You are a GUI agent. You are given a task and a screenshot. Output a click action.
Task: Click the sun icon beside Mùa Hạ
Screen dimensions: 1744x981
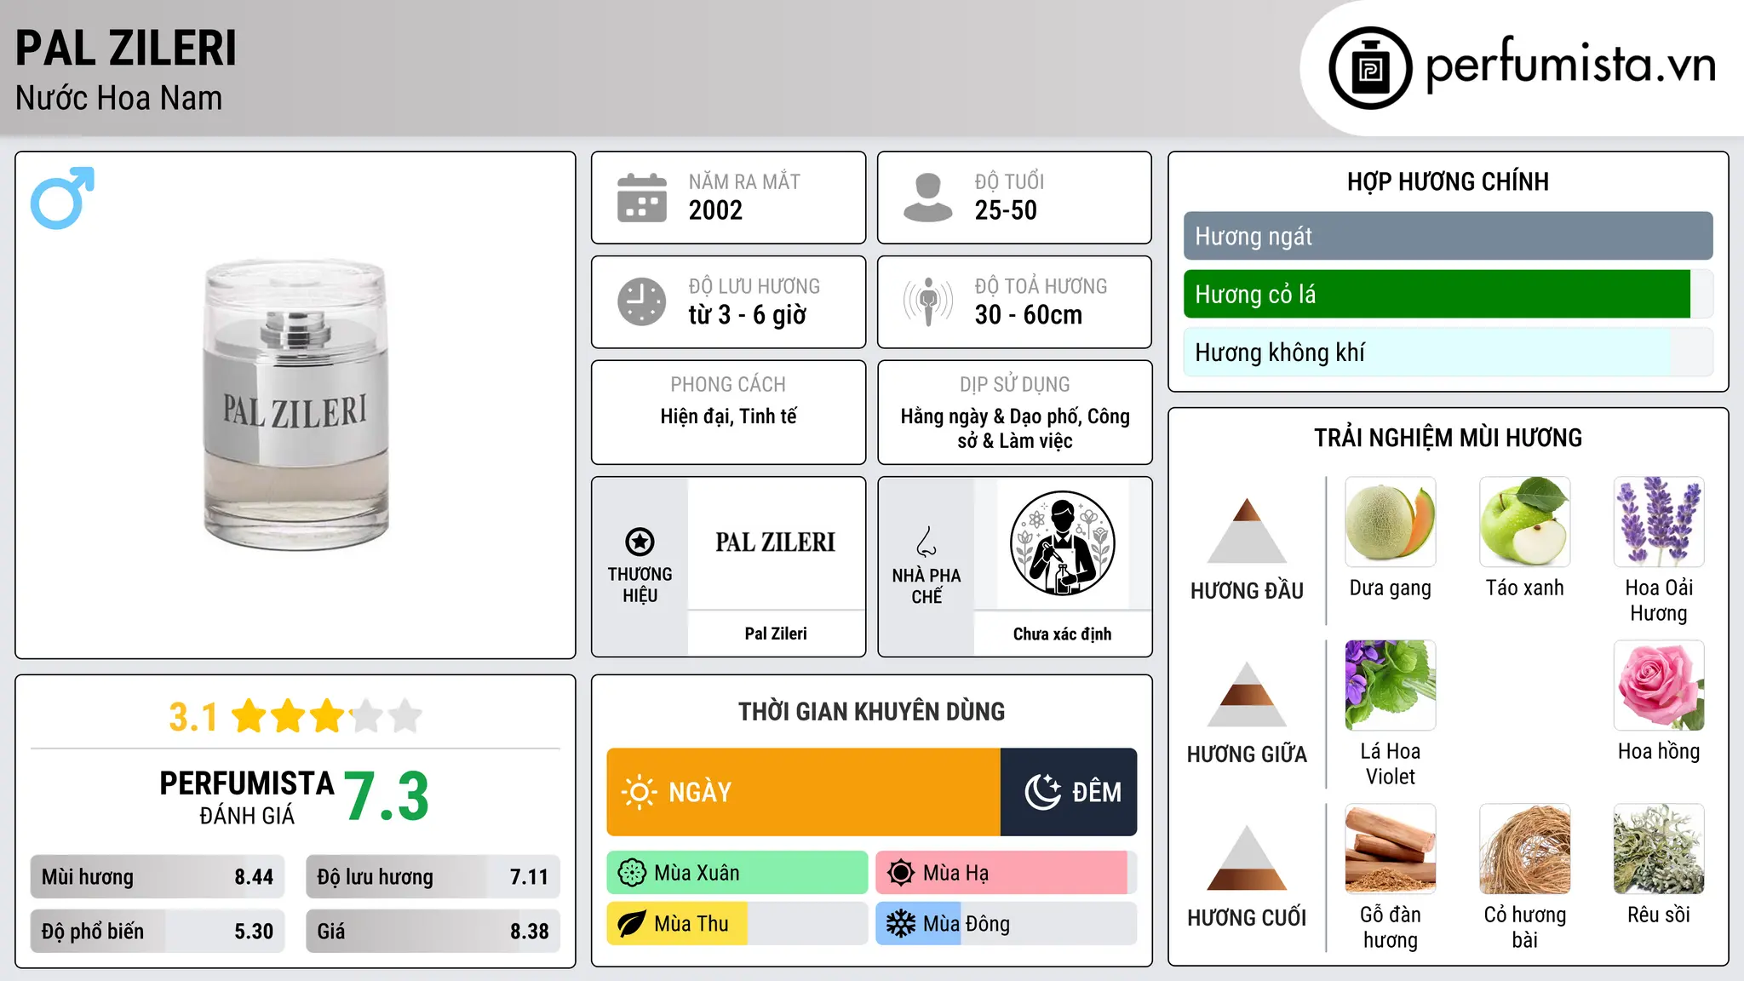click(x=901, y=873)
